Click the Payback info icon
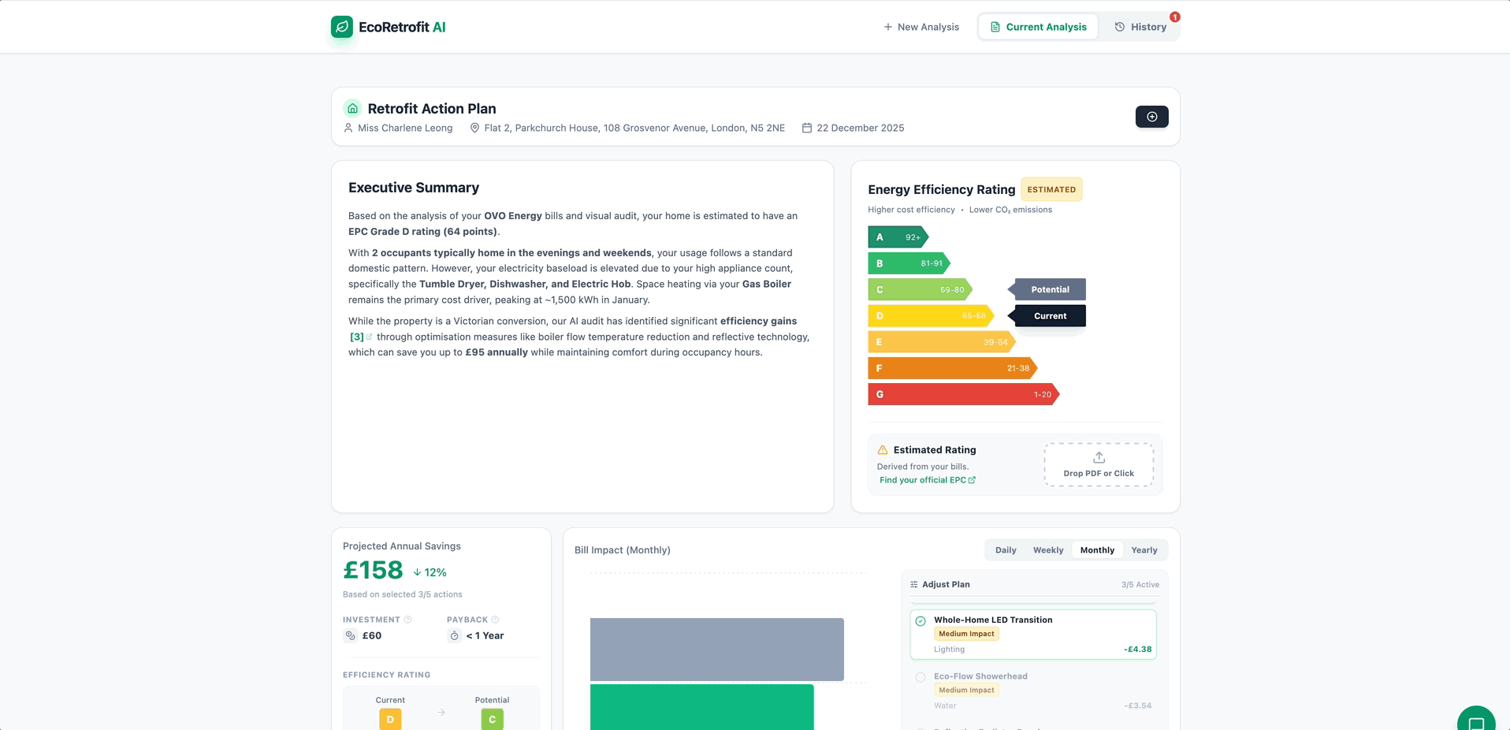Viewport: 1510px width, 730px height. [x=495, y=620]
